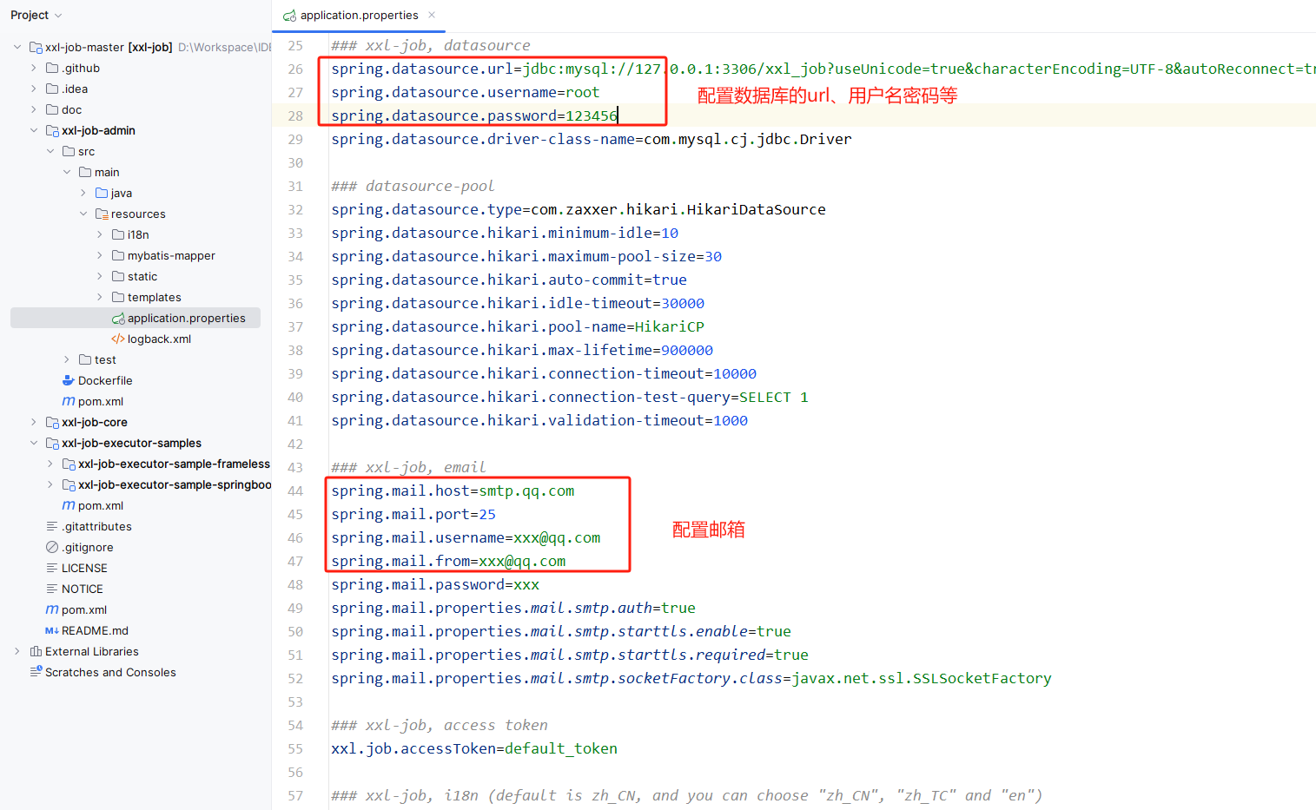Expand xxl-job-executor-sample-springboot module
The width and height of the screenshot is (1316, 810).
pyautogui.click(x=50, y=484)
